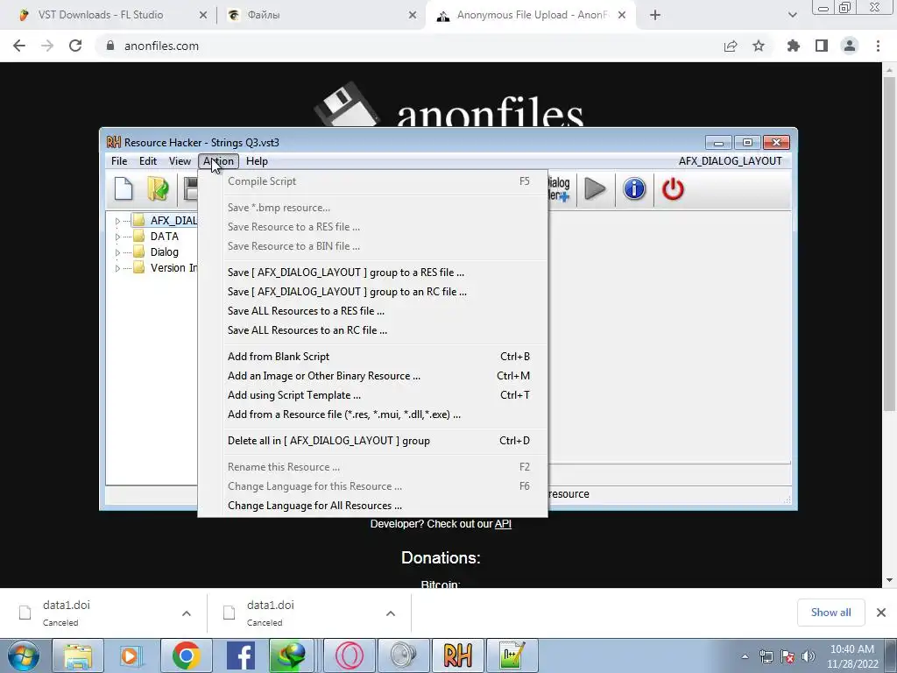Click the Open file folder toolbar icon

[x=158, y=189]
